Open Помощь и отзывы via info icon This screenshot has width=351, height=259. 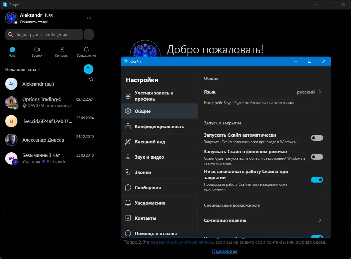point(128,233)
